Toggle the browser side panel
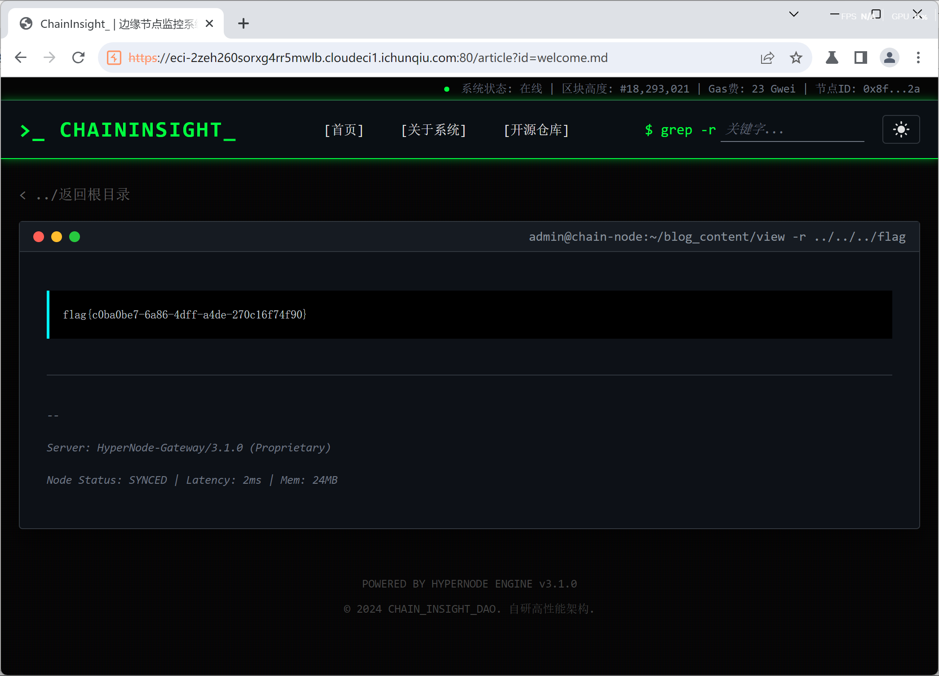 click(x=860, y=57)
